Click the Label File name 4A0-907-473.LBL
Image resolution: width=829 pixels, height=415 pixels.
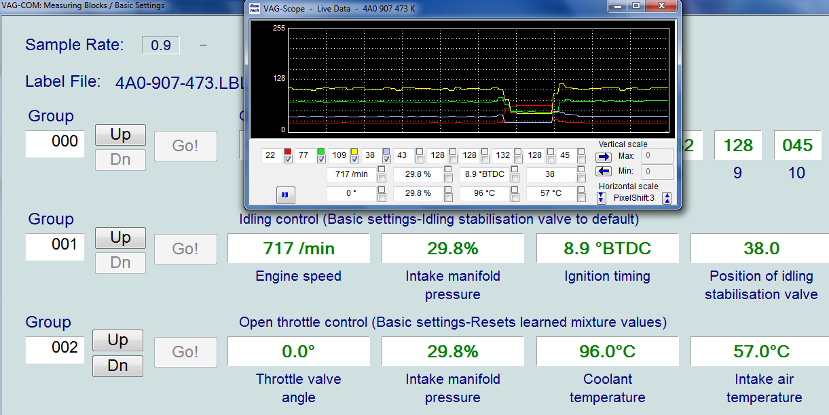tap(180, 83)
